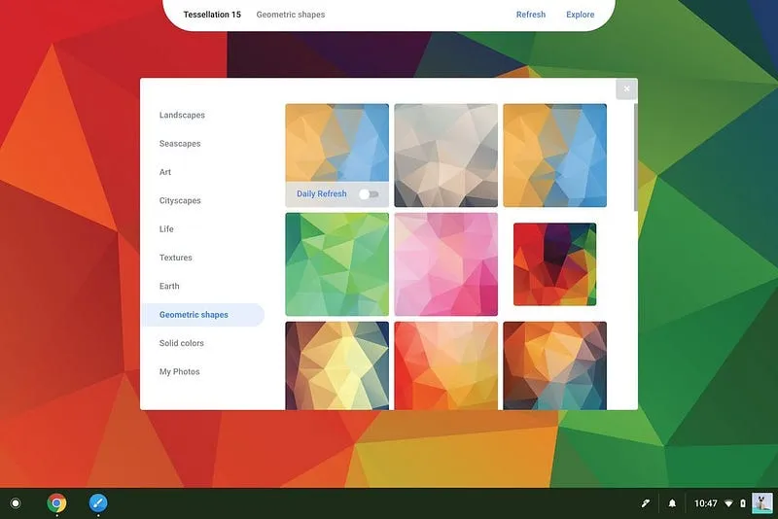The image size is (778, 519).
Task: Click the Wi-Fi status icon
Action: point(728,503)
